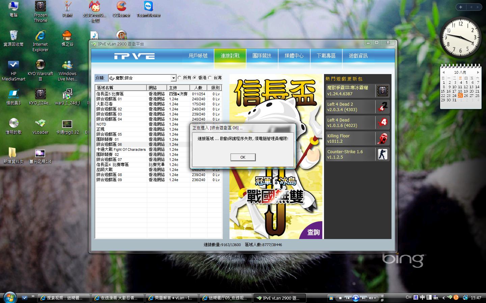Select the 香港 region radio button
The height and width of the screenshot is (303, 486).
195,78
